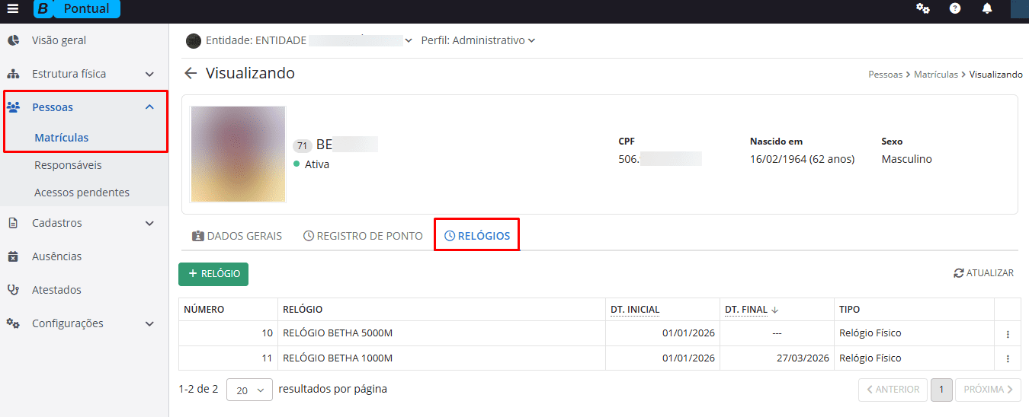Sort table by DT. FINAL column
The height and width of the screenshot is (417, 1029).
click(746, 310)
